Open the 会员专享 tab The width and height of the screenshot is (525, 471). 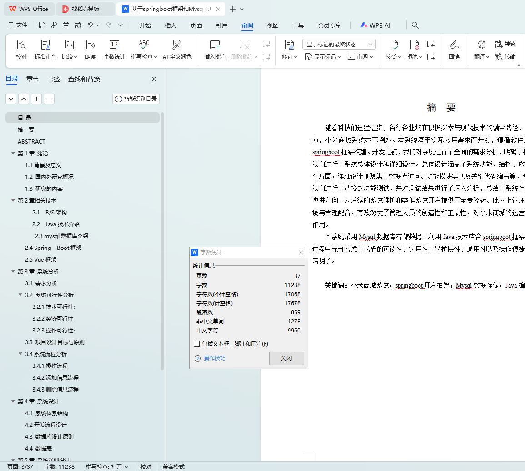(330, 25)
